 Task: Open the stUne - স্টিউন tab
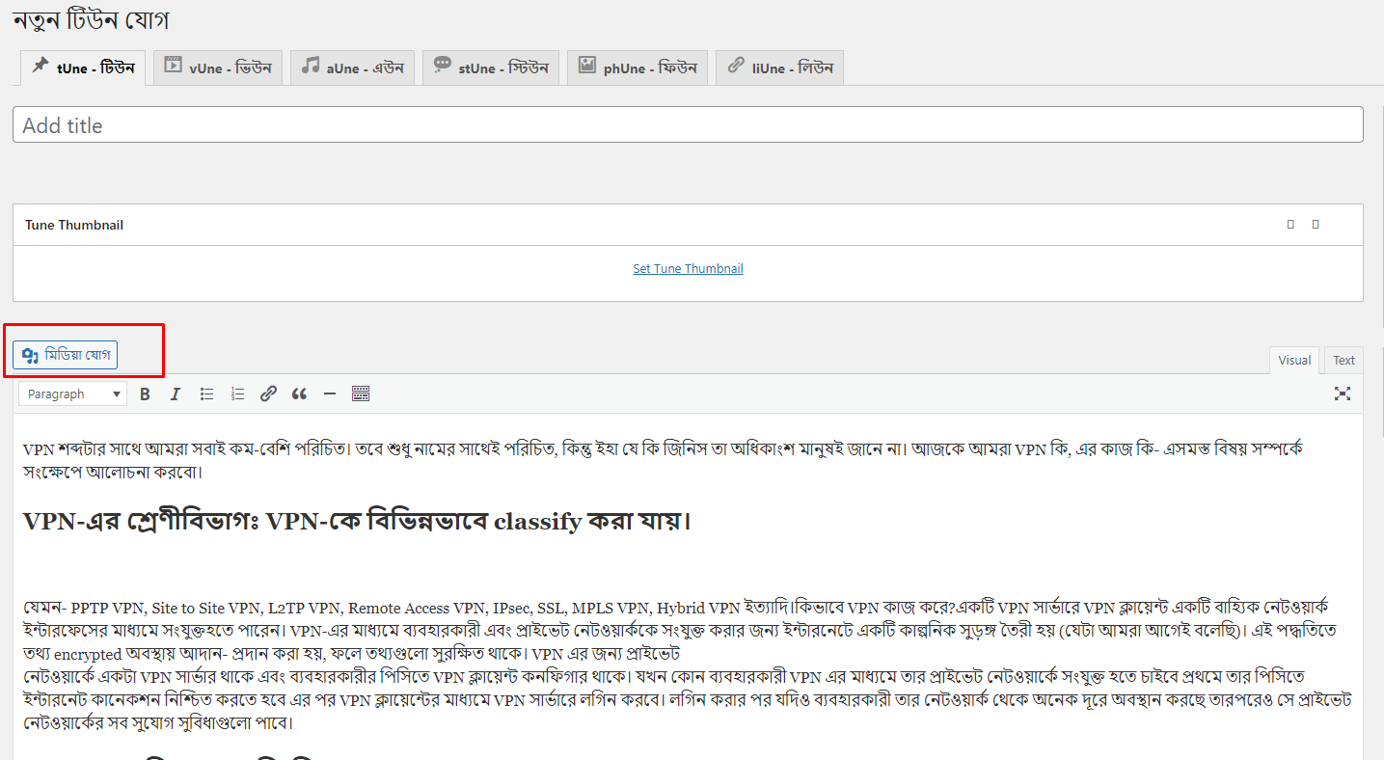pos(491,67)
